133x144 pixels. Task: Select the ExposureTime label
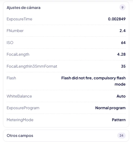click(x=20, y=19)
